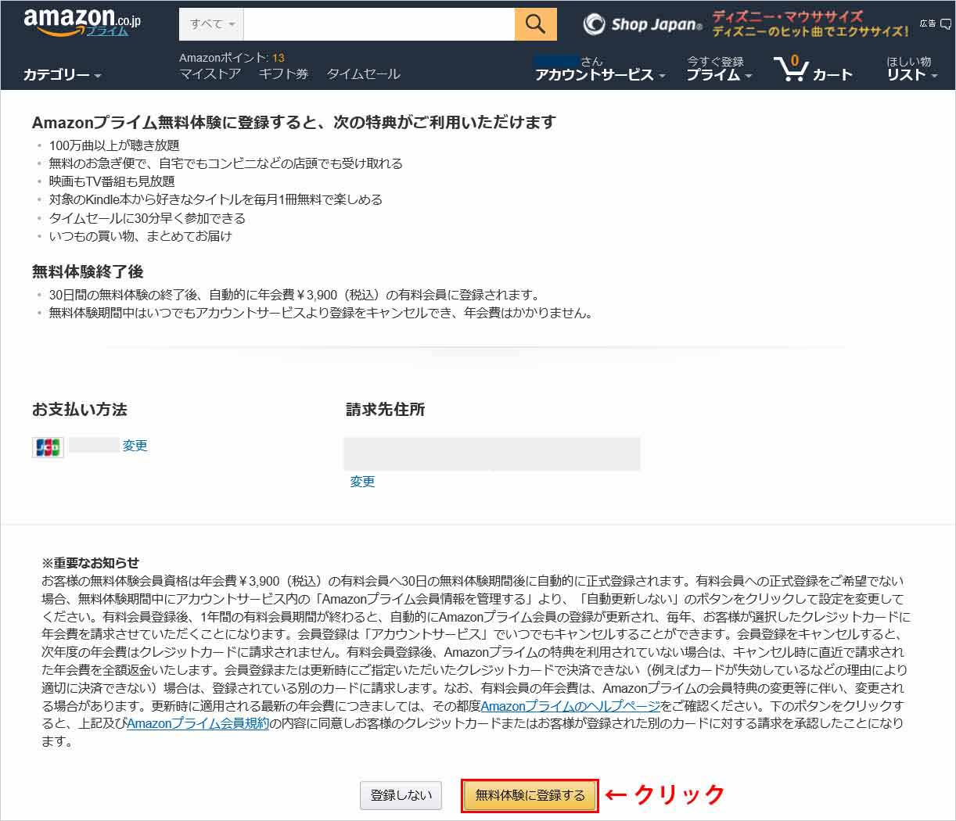Click the 無料体験に登録する button
Viewport: 956px width, 821px height.
(x=530, y=795)
